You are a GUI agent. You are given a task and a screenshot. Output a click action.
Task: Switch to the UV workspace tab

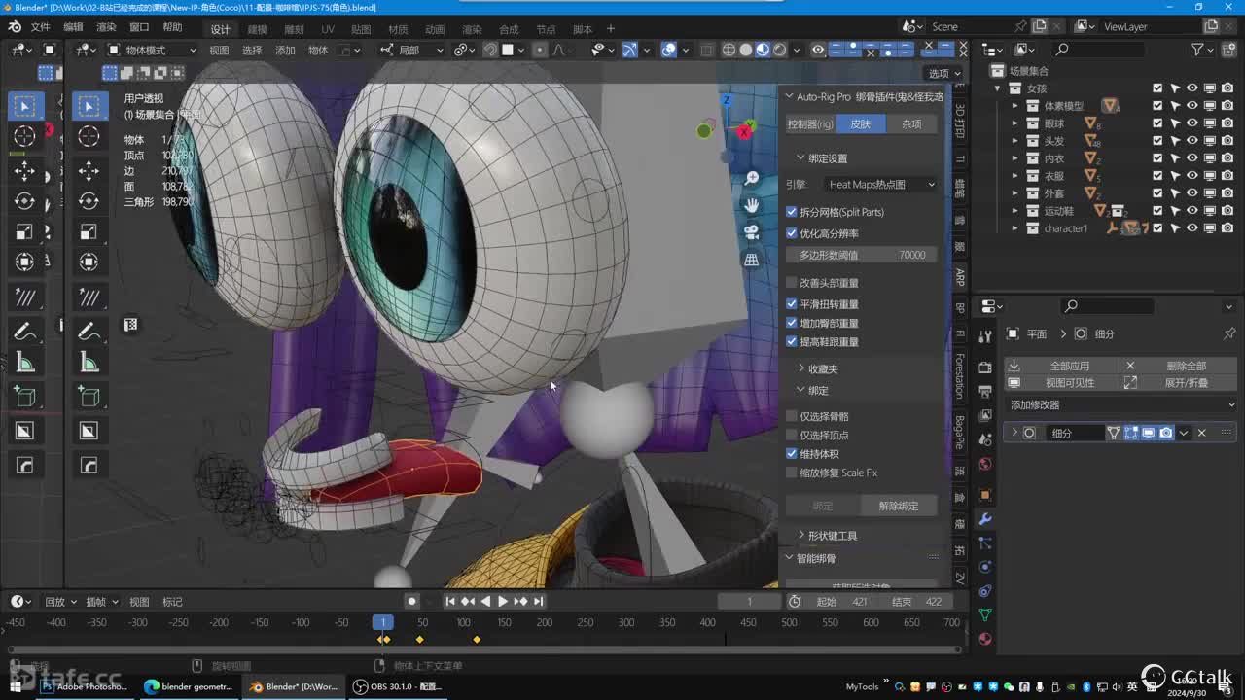coord(328,29)
